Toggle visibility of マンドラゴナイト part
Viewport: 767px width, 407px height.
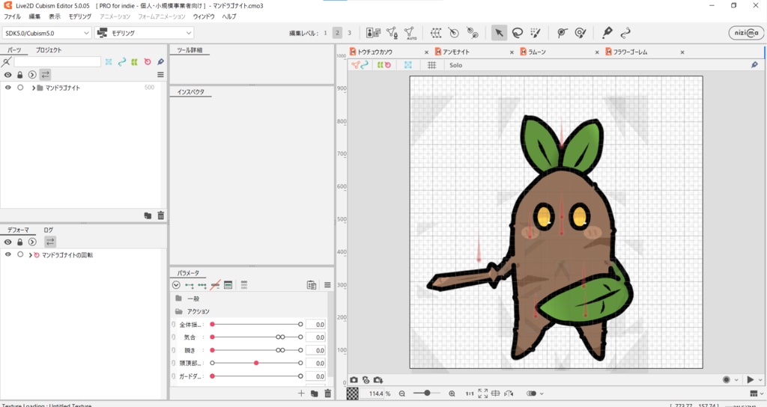(x=7, y=88)
